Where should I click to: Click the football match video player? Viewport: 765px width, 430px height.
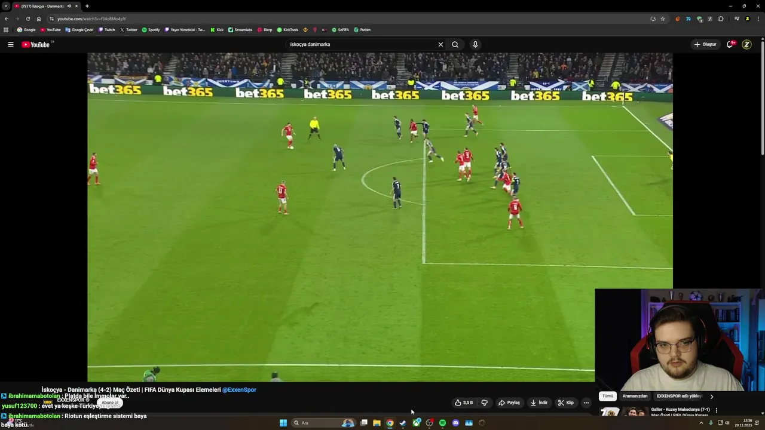380,217
